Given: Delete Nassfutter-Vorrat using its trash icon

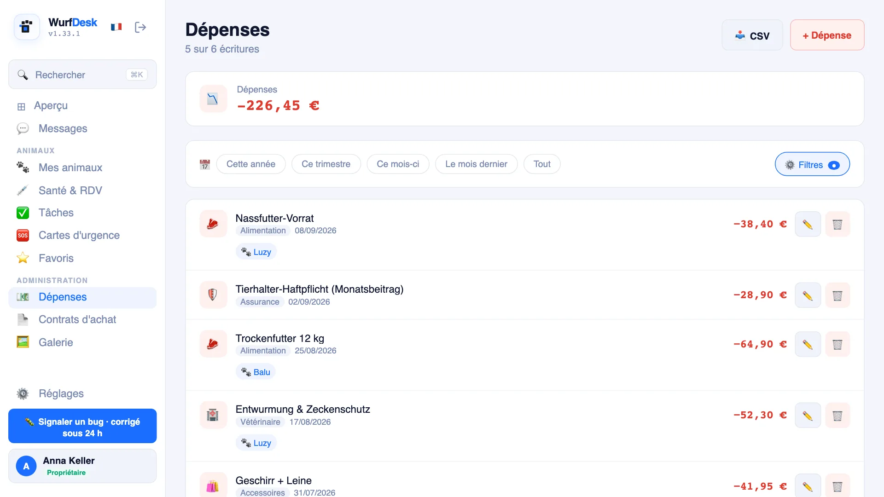Looking at the screenshot, I should tap(837, 224).
